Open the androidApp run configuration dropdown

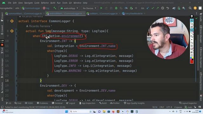coord(69,8)
